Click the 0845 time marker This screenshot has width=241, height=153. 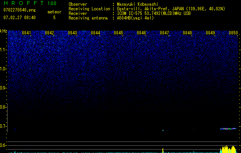pyautogui.click(x=118, y=33)
